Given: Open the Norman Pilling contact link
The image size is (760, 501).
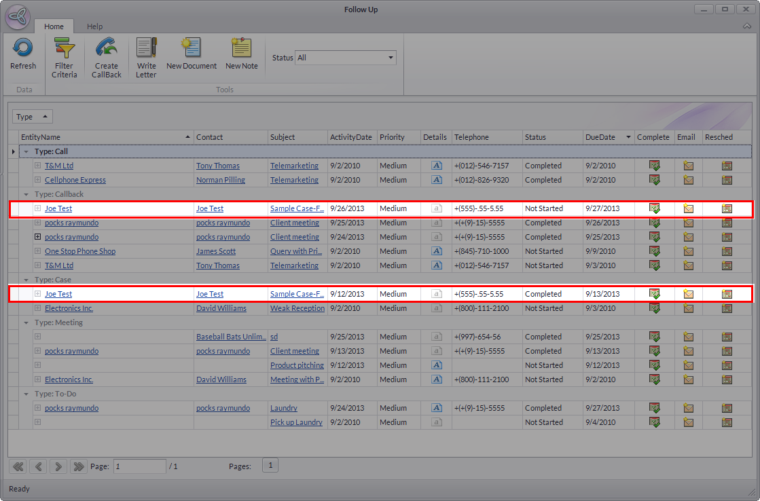Looking at the screenshot, I should pos(220,180).
